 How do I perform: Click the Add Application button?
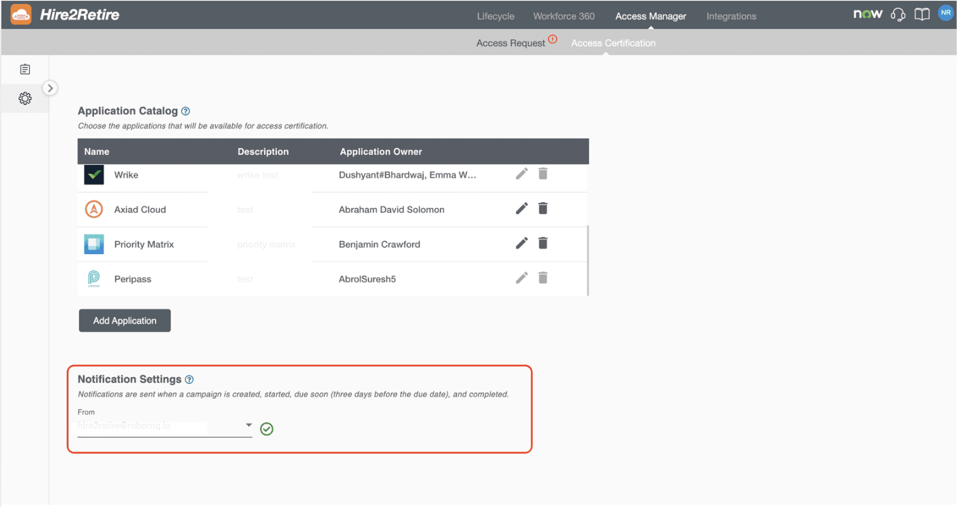125,320
